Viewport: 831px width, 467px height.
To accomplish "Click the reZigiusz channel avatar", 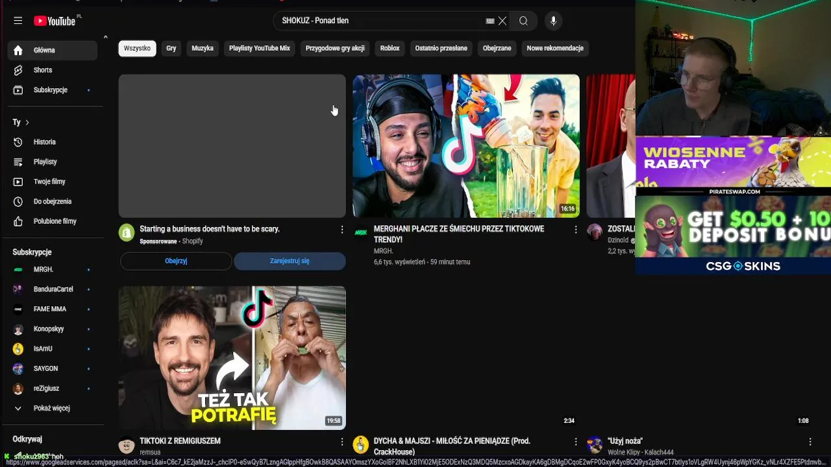I will 18,389.
